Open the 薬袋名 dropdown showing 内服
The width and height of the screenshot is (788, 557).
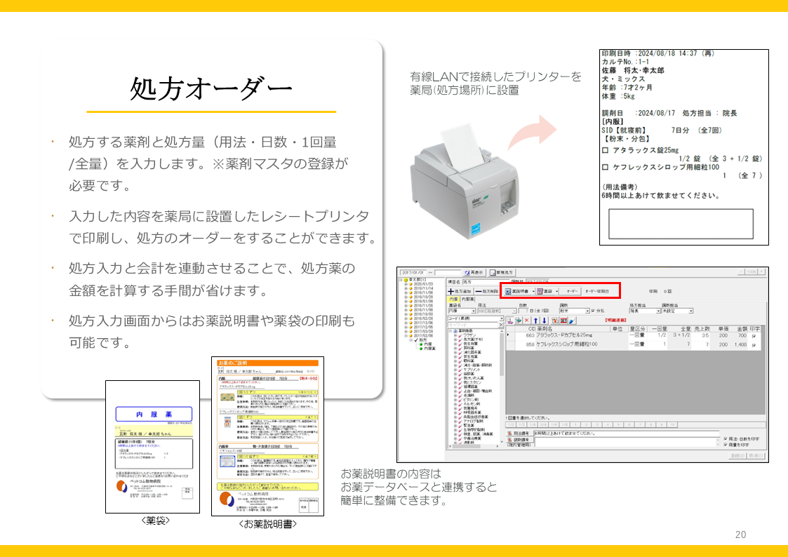point(472,311)
